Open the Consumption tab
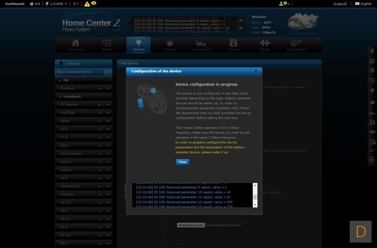377x248 pixels. (x=202, y=45)
